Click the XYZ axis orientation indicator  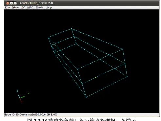coord(23,96)
